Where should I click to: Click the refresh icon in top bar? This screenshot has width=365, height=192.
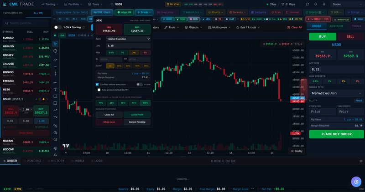click(x=307, y=4)
